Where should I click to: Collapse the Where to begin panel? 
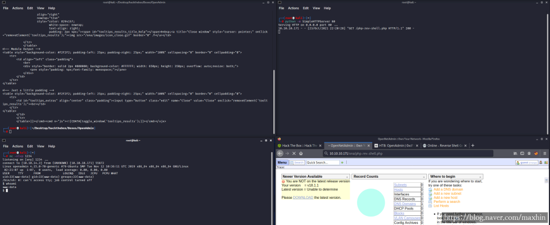[x=480, y=177]
